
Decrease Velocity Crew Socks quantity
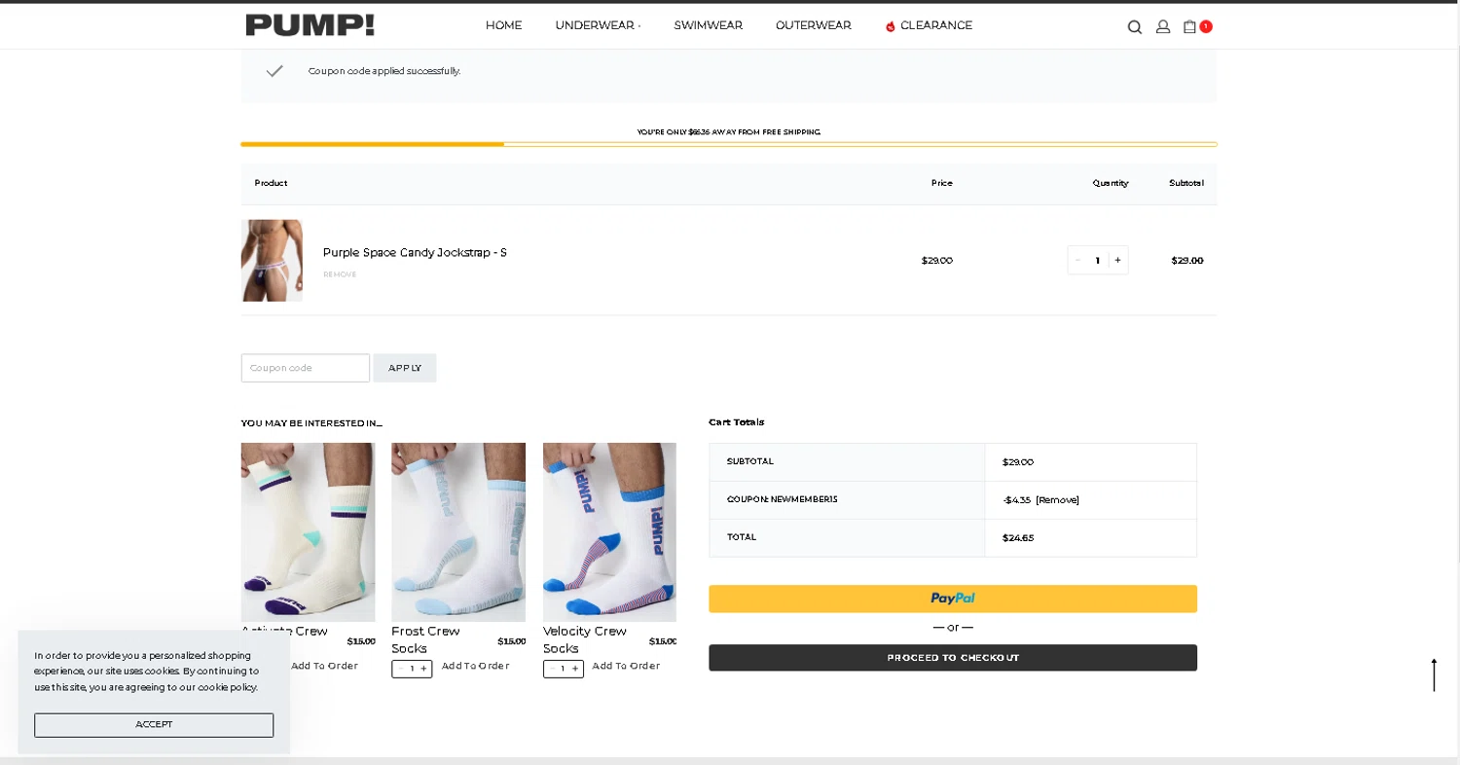point(552,669)
